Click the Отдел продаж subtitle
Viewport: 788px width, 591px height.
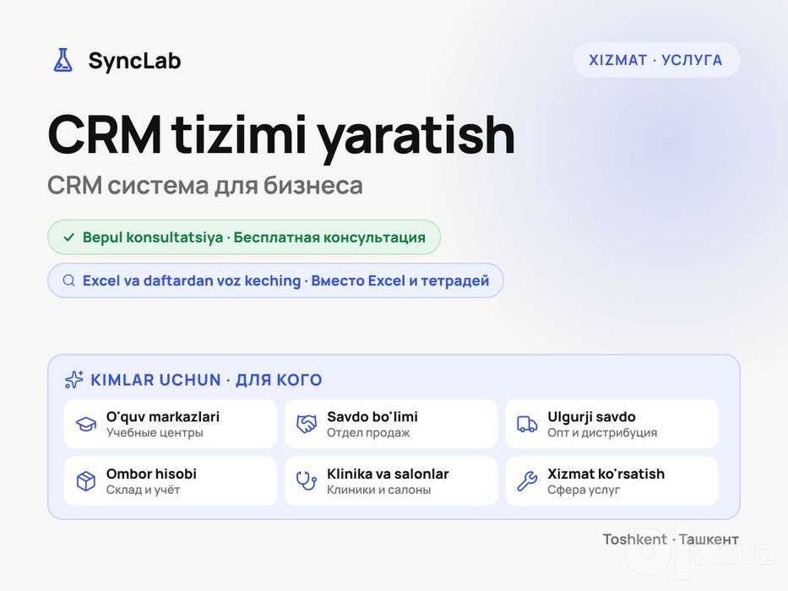tap(368, 432)
